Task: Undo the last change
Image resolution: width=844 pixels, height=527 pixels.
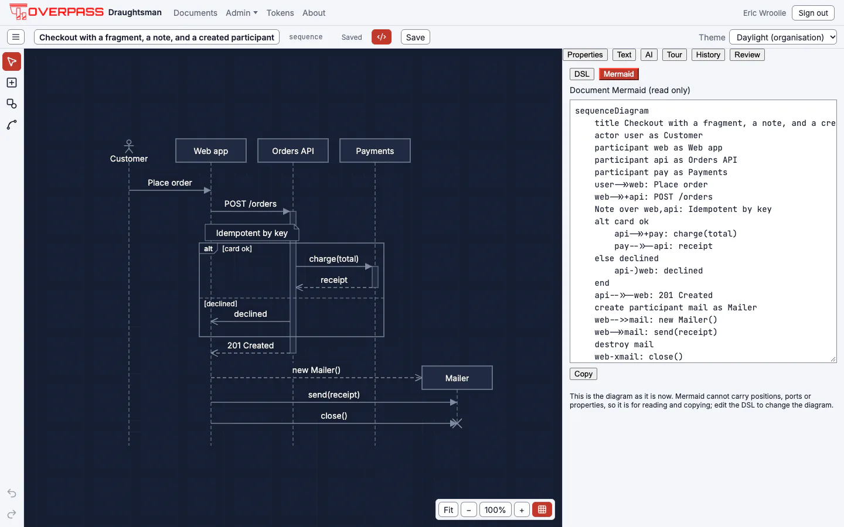Action: click(12, 493)
